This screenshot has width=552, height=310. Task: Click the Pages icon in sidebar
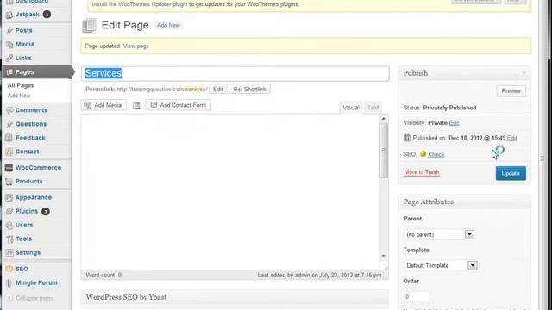coord(9,72)
